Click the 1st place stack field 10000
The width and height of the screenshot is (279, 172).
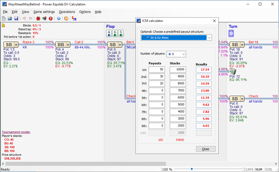pyautogui.click(x=178, y=70)
